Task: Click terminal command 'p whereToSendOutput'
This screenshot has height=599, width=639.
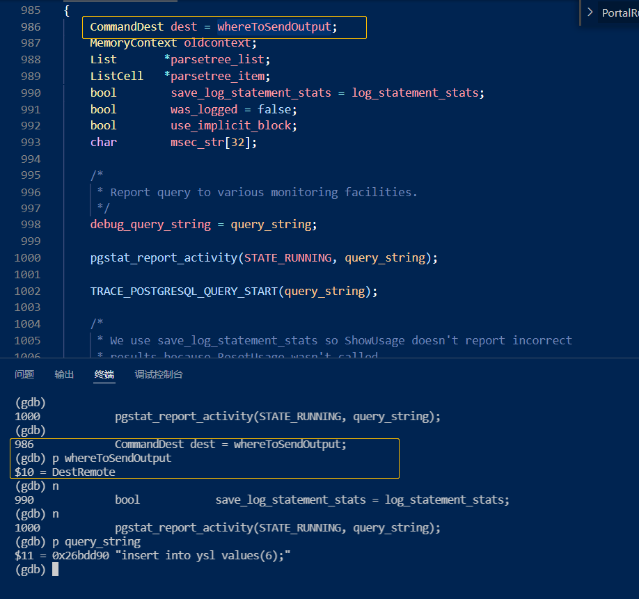Action: pos(111,458)
